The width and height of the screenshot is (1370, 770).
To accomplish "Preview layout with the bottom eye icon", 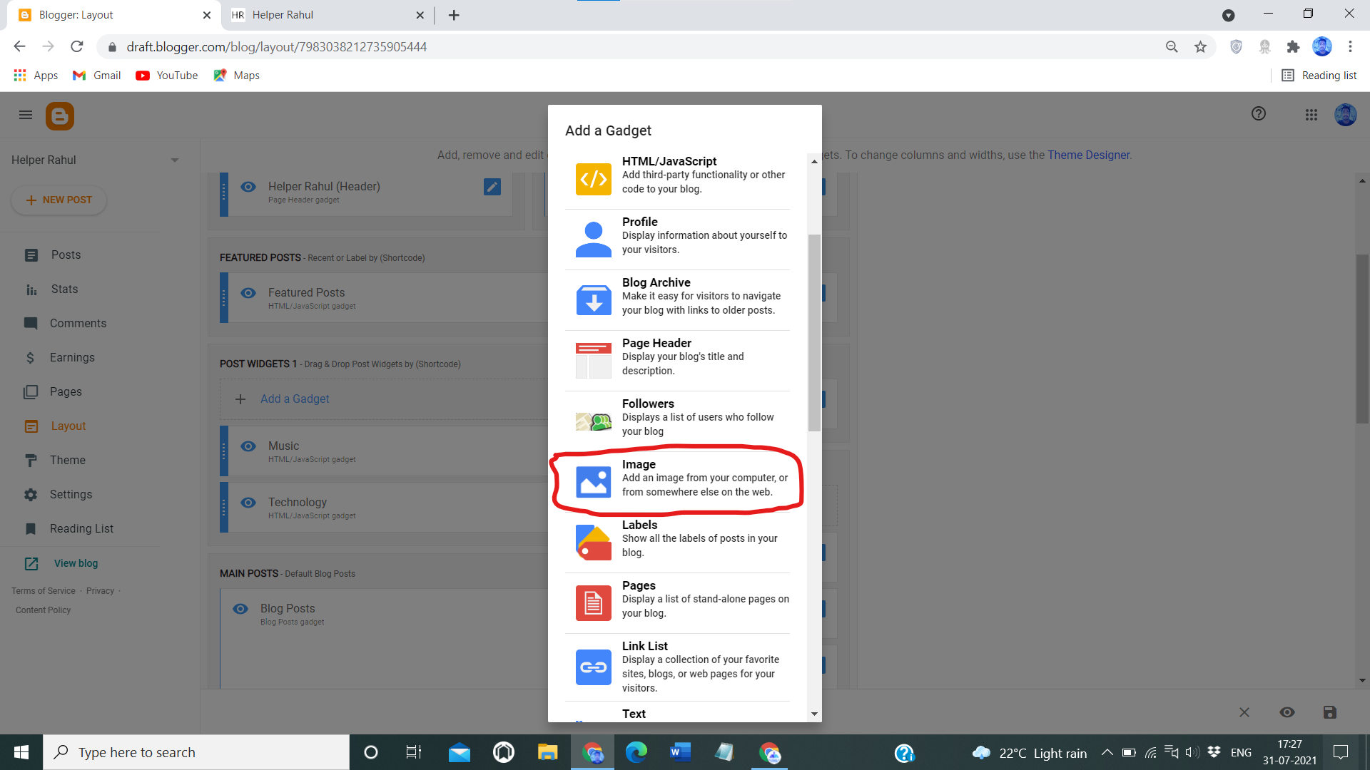I will pyautogui.click(x=1287, y=712).
